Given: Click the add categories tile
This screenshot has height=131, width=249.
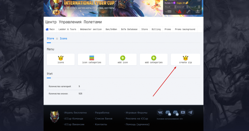Looking at the screenshot, I should click(x=154, y=60).
